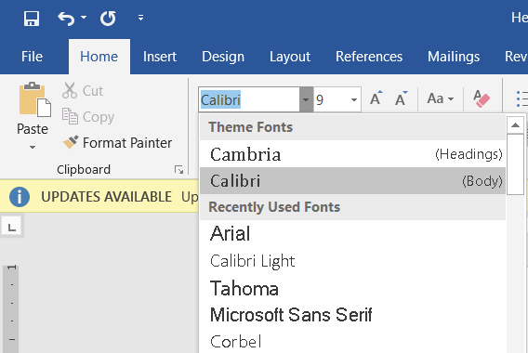Screen dimensions: 528x353
Task: Select Tahoma from the Recently Used Fonts
Action: pos(353,288)
